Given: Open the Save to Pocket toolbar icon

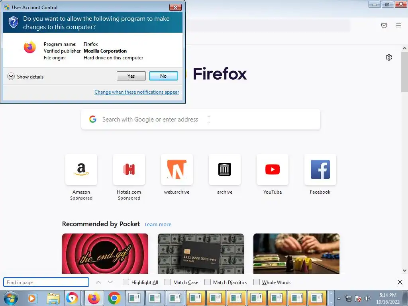Looking at the screenshot, I should (384, 25).
